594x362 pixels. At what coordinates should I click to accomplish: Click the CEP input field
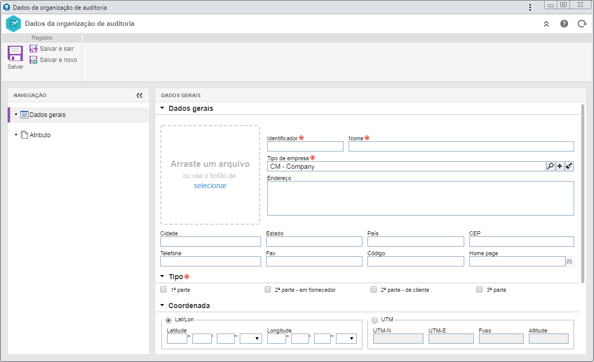tap(522, 242)
